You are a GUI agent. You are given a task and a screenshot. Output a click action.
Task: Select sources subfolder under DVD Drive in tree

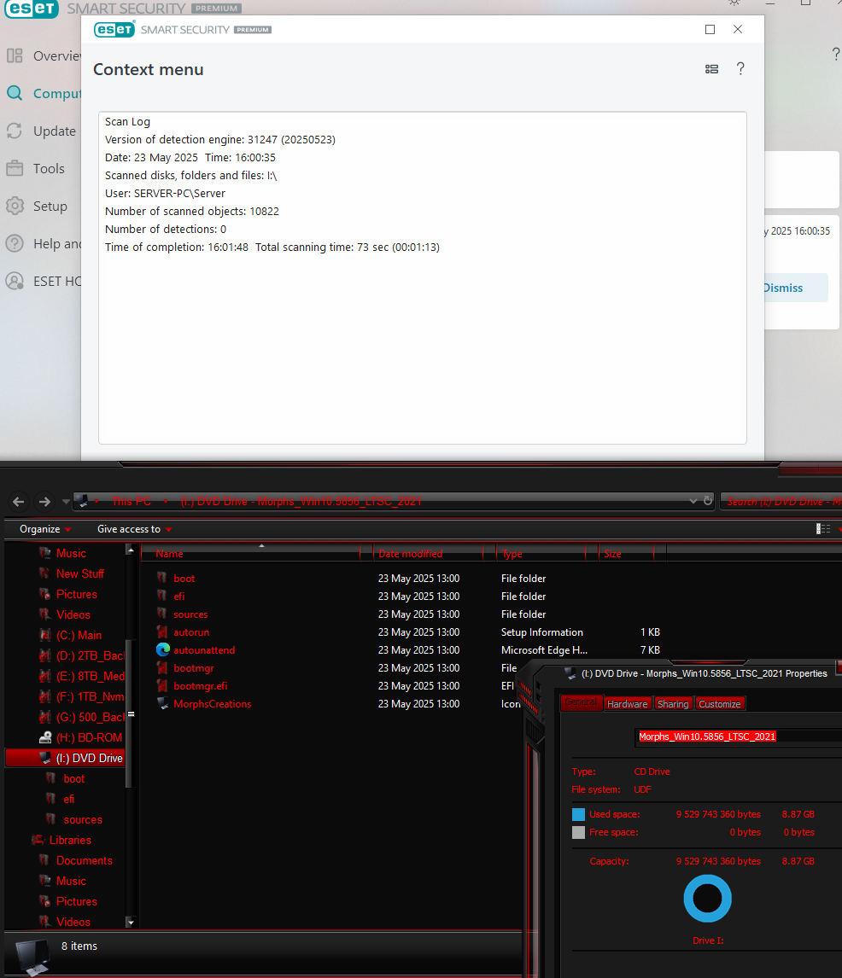(82, 819)
